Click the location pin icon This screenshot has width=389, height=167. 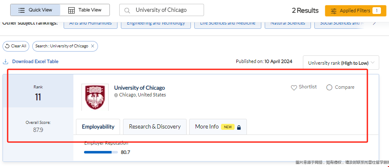point(116,95)
